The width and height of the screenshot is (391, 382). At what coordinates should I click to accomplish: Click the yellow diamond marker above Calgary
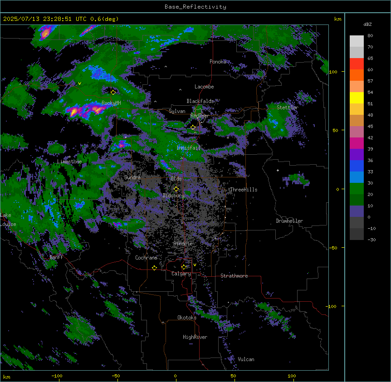(184, 267)
